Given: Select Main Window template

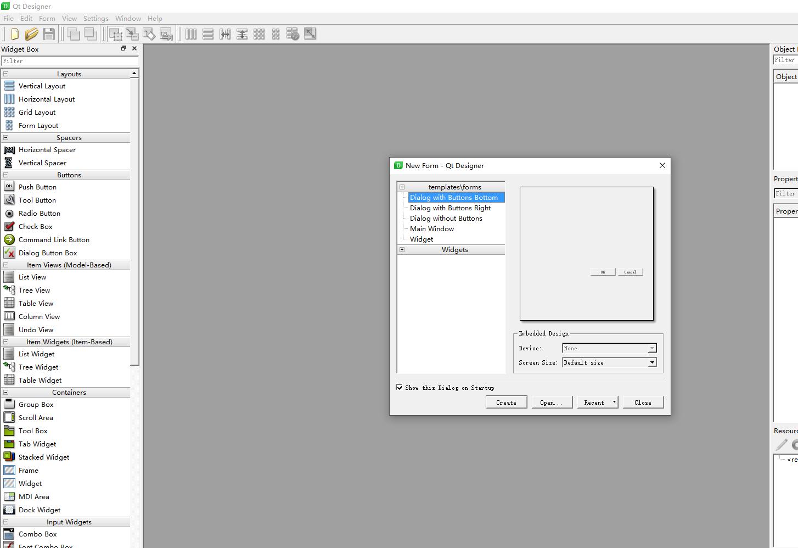Looking at the screenshot, I should pos(432,228).
